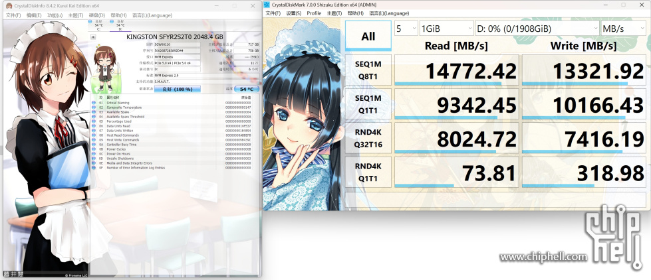651x280 pixels.
Task: Start the RND4K Q1T1 test
Action: pos(368,172)
